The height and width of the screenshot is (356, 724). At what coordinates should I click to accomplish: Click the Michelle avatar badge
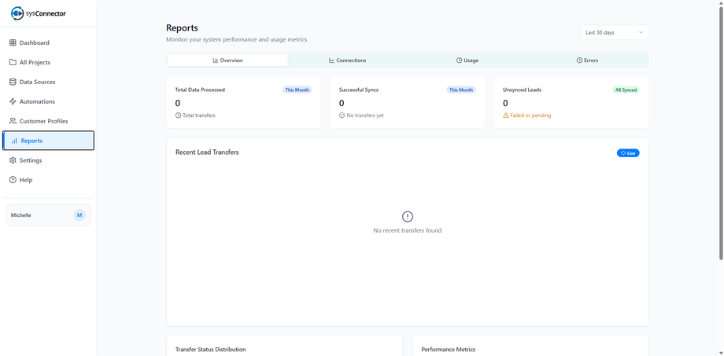pyautogui.click(x=79, y=215)
